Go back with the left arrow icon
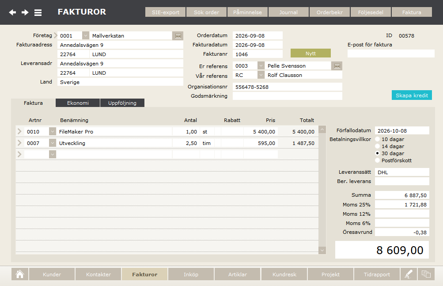Screen dimensions: 443x286 click(x=12, y=12)
